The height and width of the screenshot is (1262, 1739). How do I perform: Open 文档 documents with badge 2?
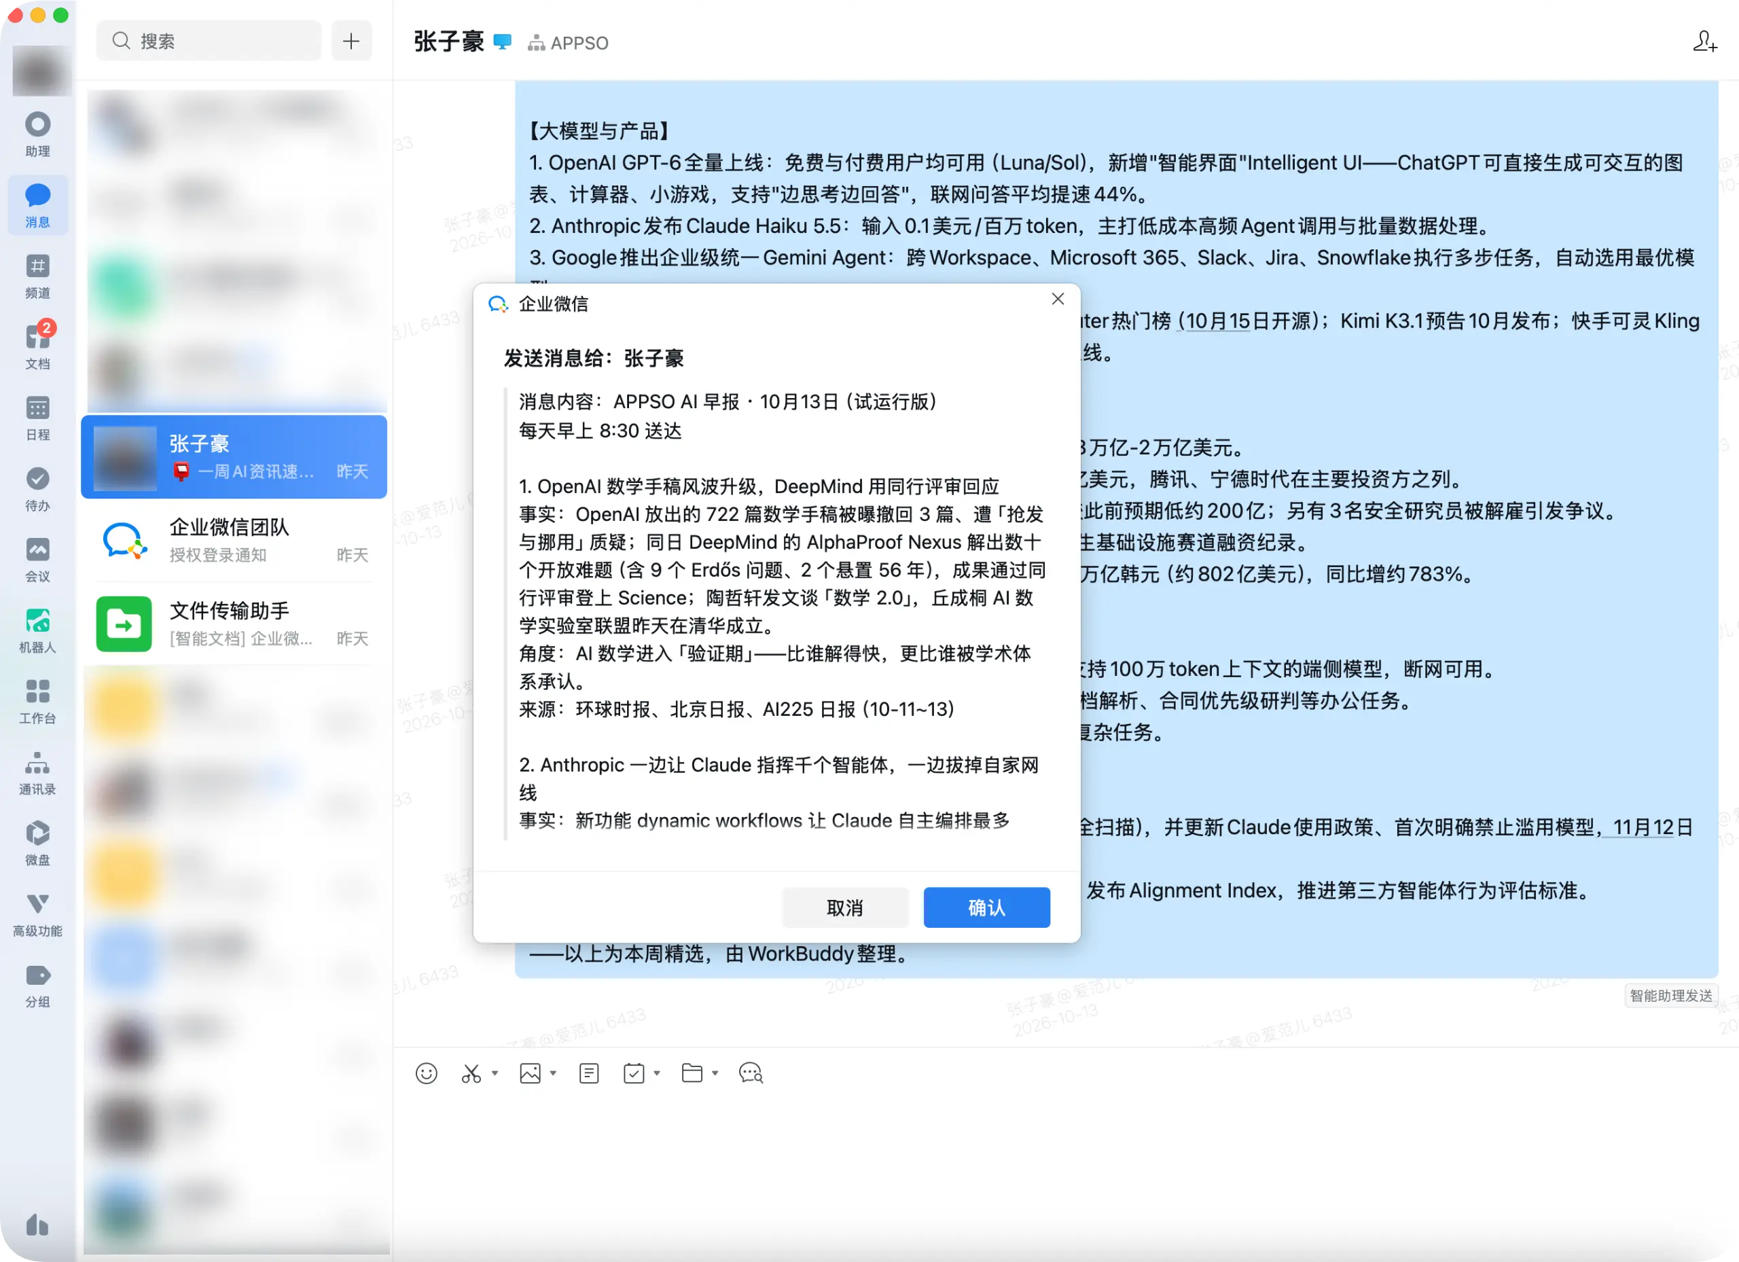pos(37,346)
